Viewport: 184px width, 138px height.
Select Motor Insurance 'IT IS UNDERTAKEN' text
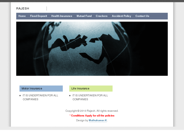[x=40, y=97]
